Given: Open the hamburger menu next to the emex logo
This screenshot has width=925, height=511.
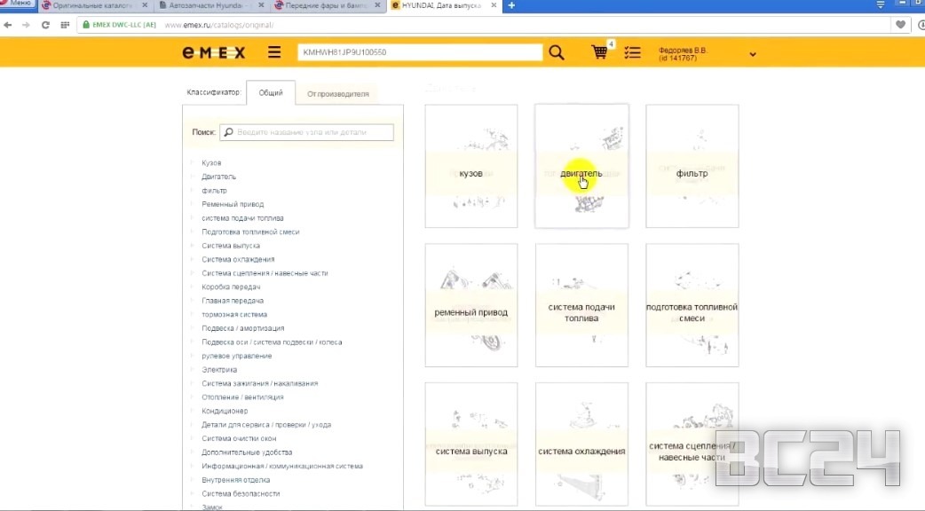Looking at the screenshot, I should click(x=274, y=52).
